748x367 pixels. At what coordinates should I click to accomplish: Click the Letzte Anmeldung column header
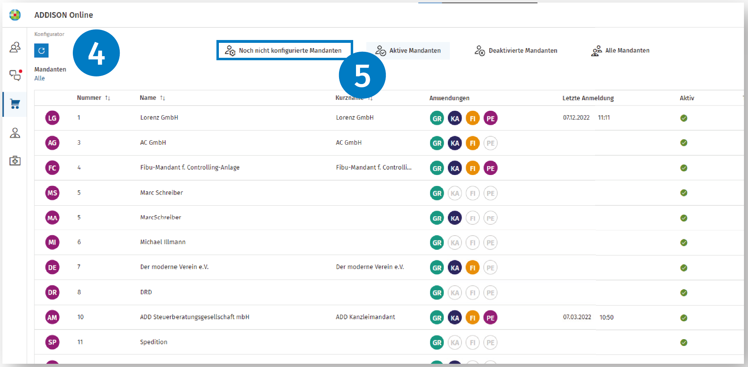coord(588,98)
